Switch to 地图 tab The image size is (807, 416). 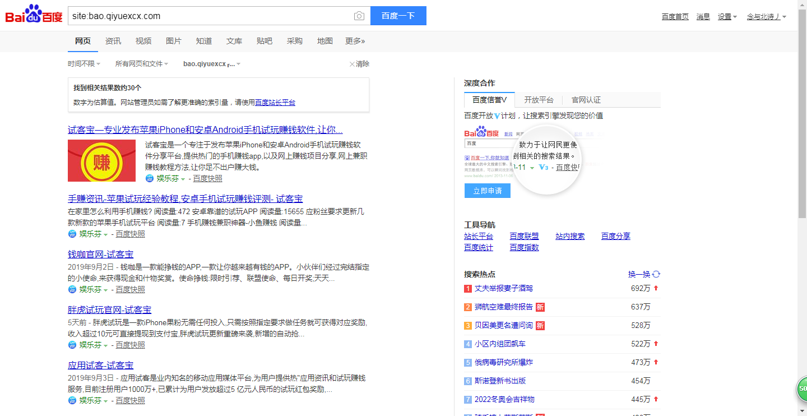click(325, 41)
